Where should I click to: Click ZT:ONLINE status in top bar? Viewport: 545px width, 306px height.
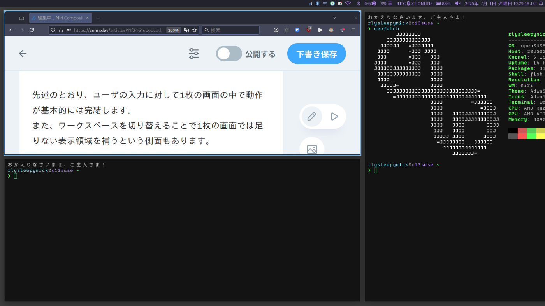422,3
